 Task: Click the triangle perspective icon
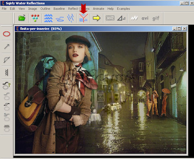tap(121, 18)
